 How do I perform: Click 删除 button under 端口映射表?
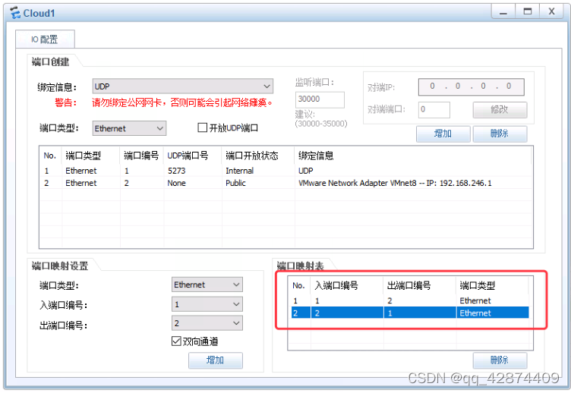click(x=500, y=360)
